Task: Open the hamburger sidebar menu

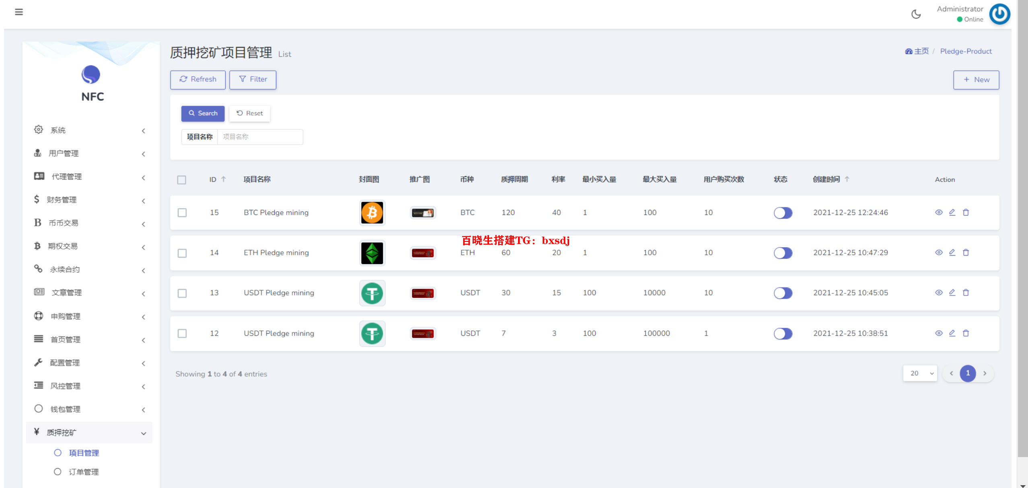Action: [x=19, y=12]
